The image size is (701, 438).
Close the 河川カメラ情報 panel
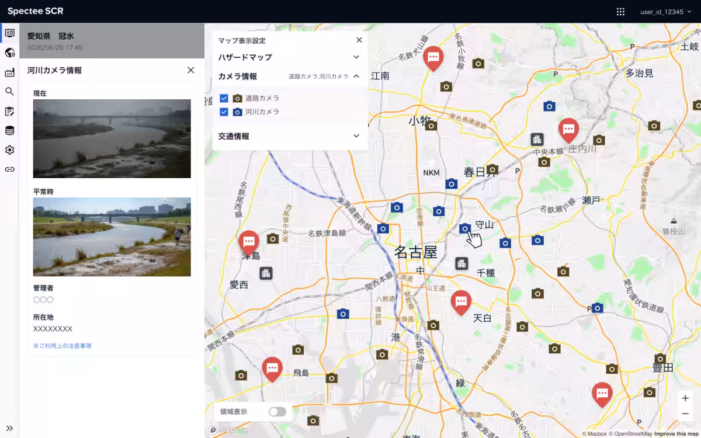[x=190, y=70]
